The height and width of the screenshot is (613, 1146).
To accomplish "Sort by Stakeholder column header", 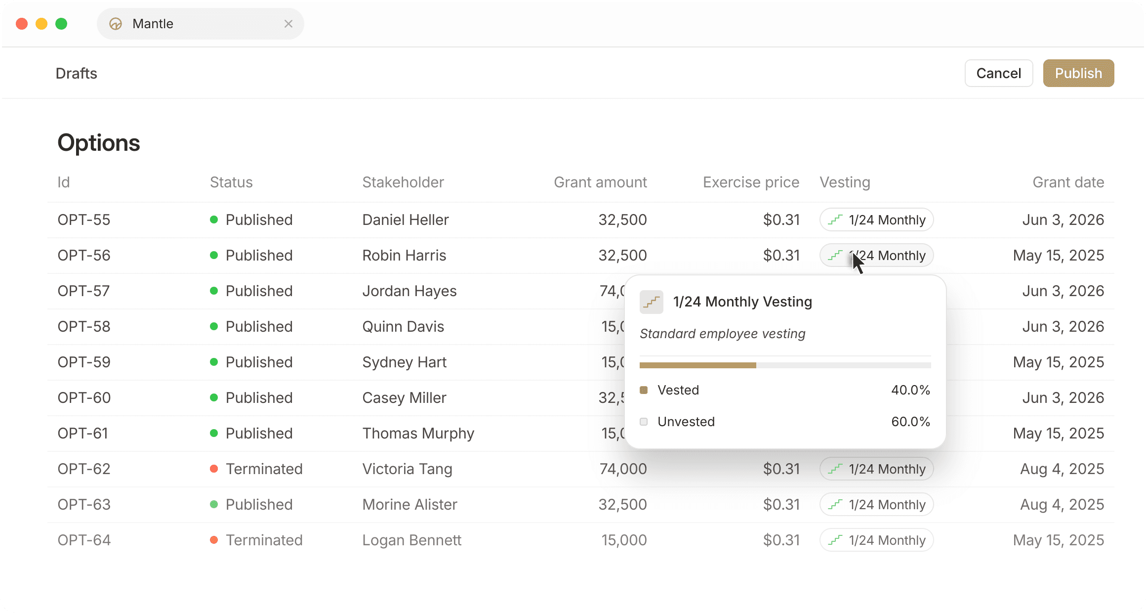I will (x=403, y=182).
